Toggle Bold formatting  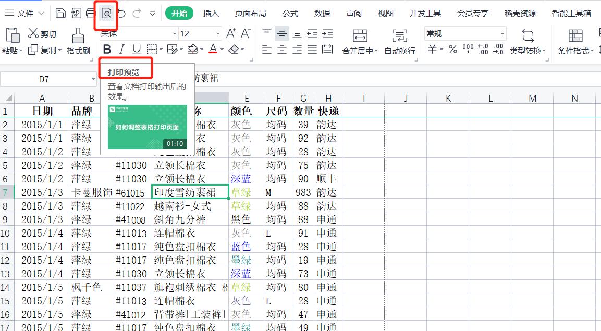click(x=107, y=49)
